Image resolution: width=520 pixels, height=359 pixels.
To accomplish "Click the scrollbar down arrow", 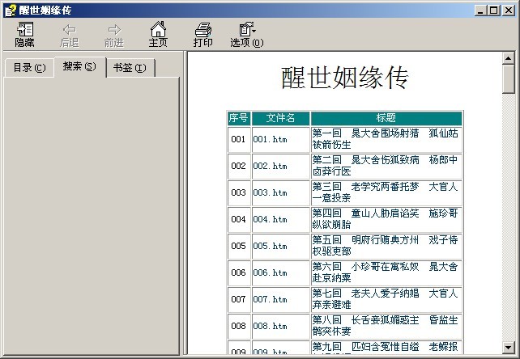I will click(x=509, y=348).
